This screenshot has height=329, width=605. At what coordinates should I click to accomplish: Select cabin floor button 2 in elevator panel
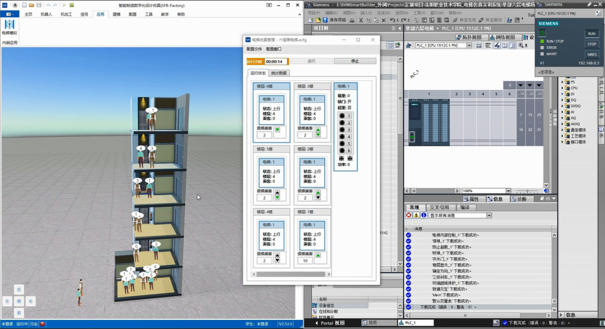(345, 123)
